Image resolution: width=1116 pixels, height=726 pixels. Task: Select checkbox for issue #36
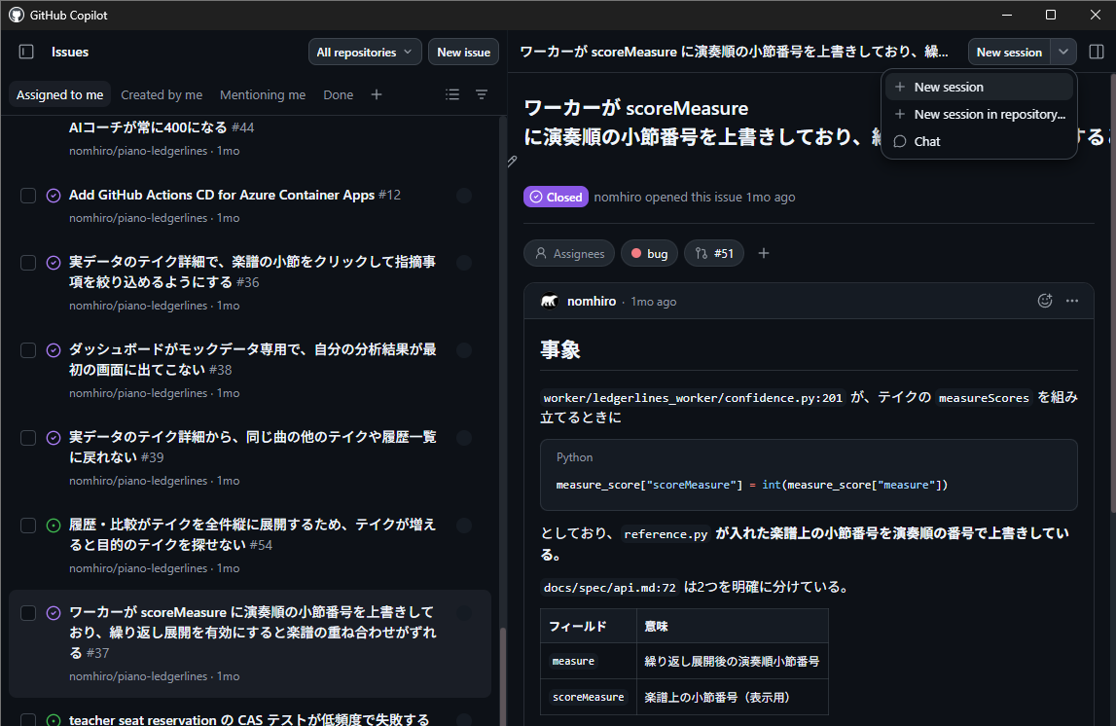(28, 263)
